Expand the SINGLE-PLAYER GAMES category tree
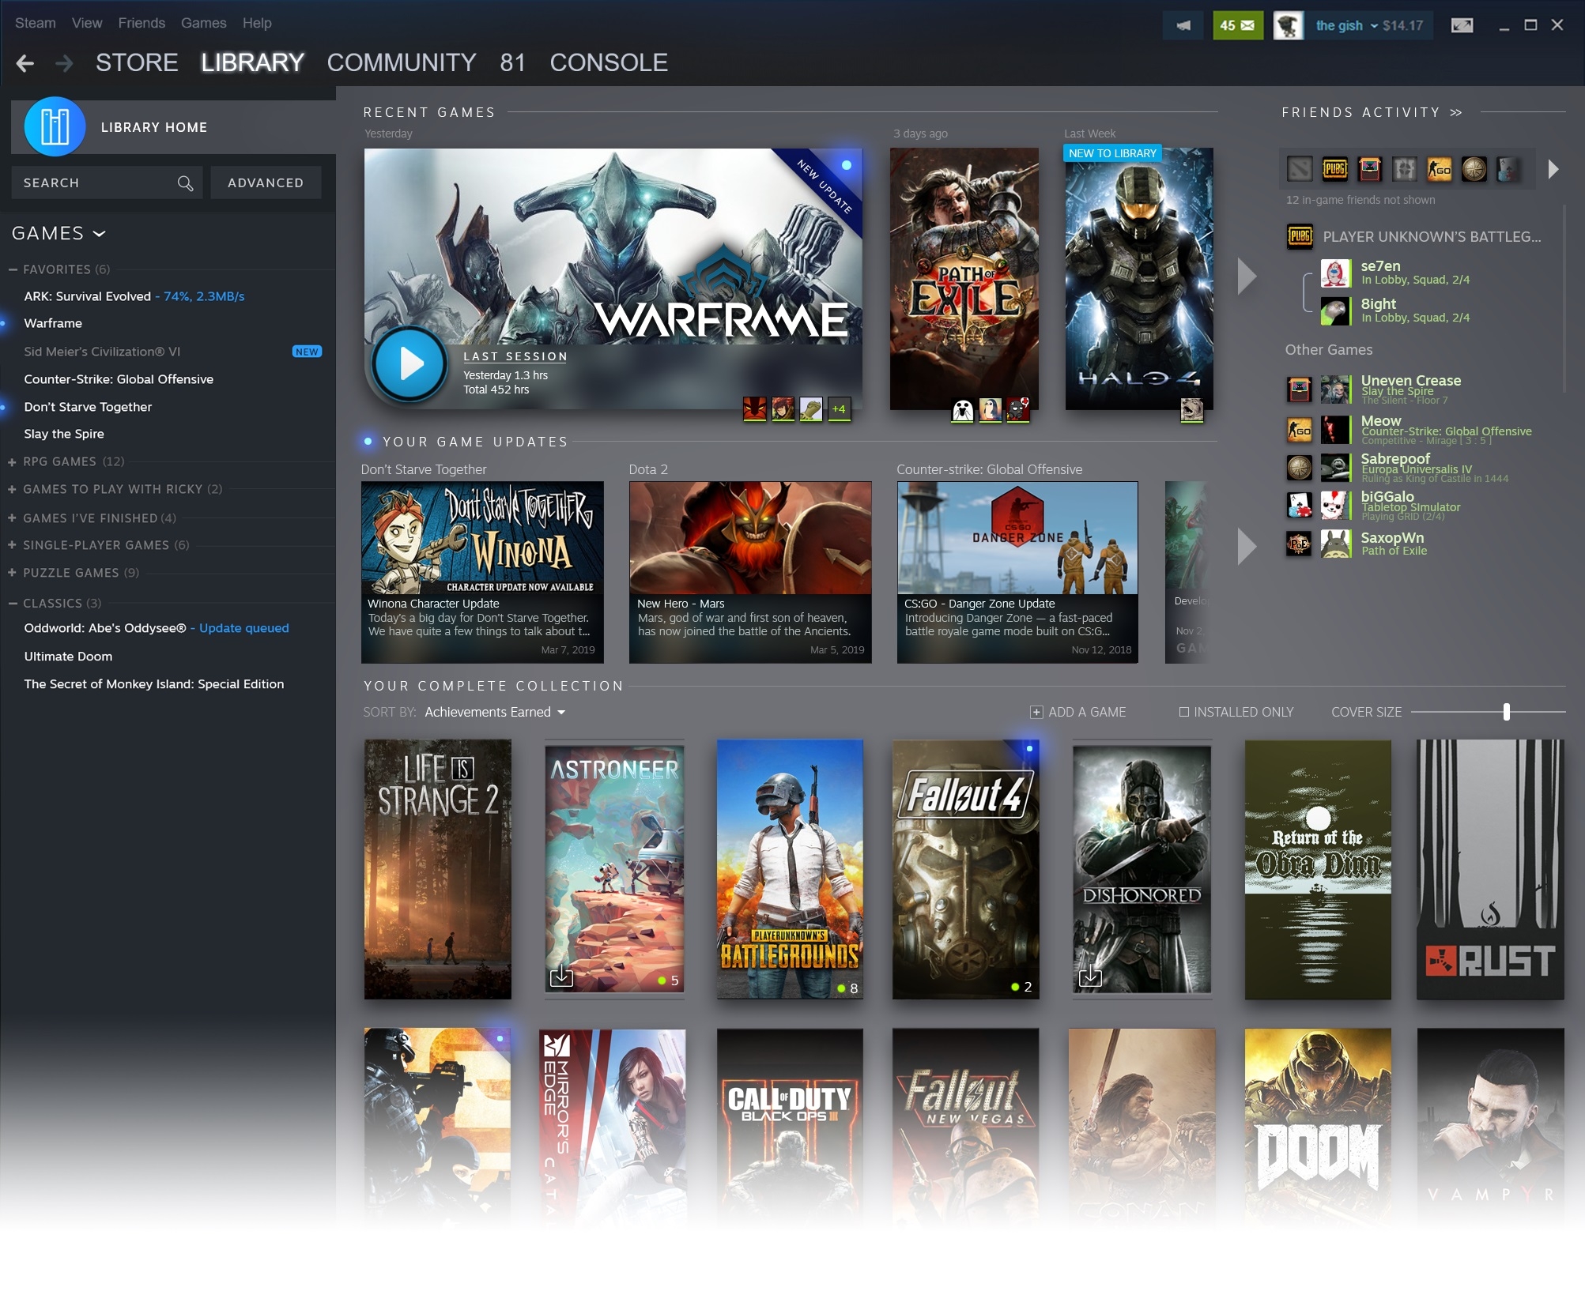 16,546
